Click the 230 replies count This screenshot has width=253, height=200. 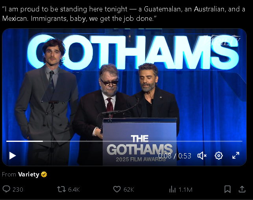tap(18, 190)
